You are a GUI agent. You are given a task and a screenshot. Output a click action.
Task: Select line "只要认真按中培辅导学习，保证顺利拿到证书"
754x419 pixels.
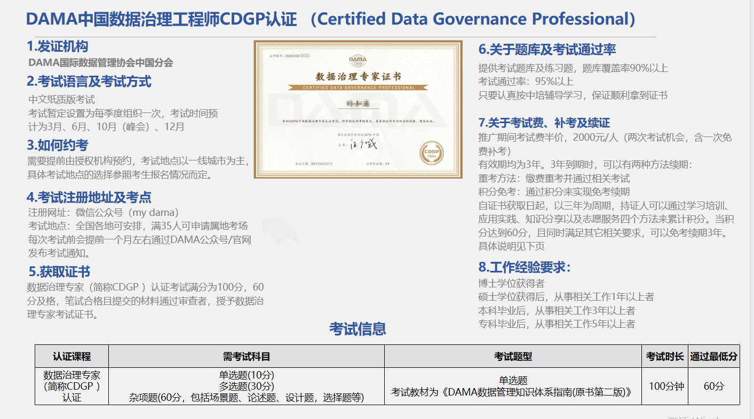pos(573,95)
